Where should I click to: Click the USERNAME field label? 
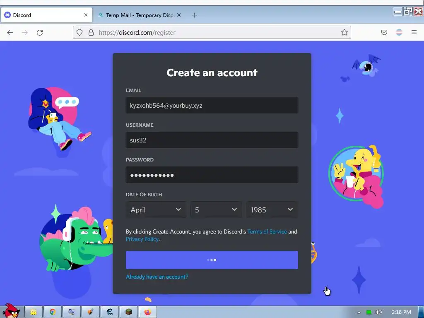[x=140, y=125]
